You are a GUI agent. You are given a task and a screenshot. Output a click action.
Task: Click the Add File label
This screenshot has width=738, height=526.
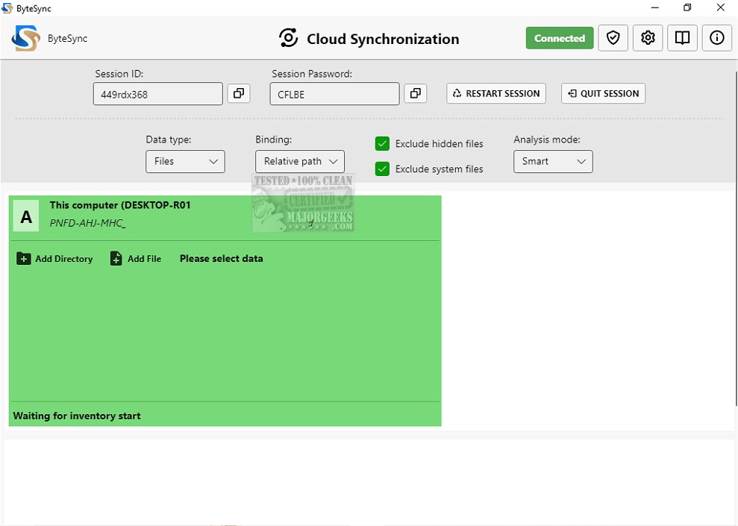(x=145, y=259)
